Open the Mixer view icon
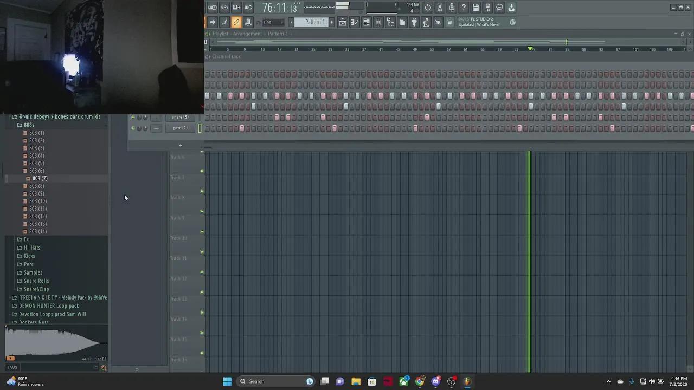Image resolution: width=694 pixels, height=390 pixels. click(378, 22)
